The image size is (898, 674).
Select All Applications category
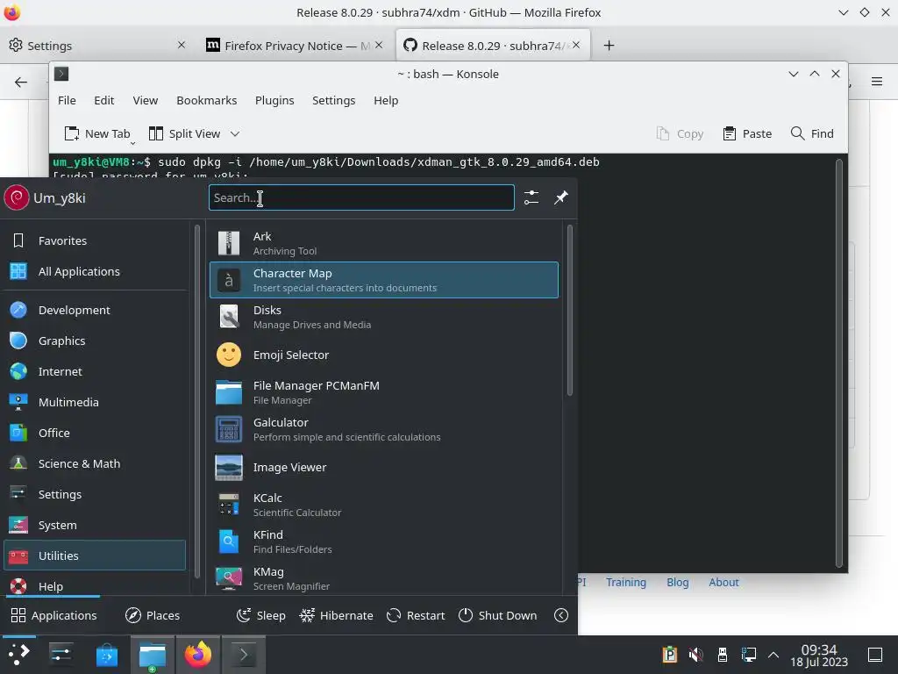[x=95, y=271]
